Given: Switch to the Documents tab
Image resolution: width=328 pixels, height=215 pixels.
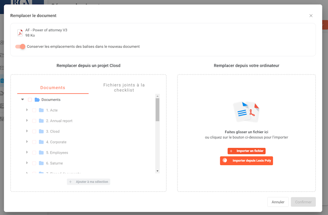Looking at the screenshot, I should (x=53, y=88).
